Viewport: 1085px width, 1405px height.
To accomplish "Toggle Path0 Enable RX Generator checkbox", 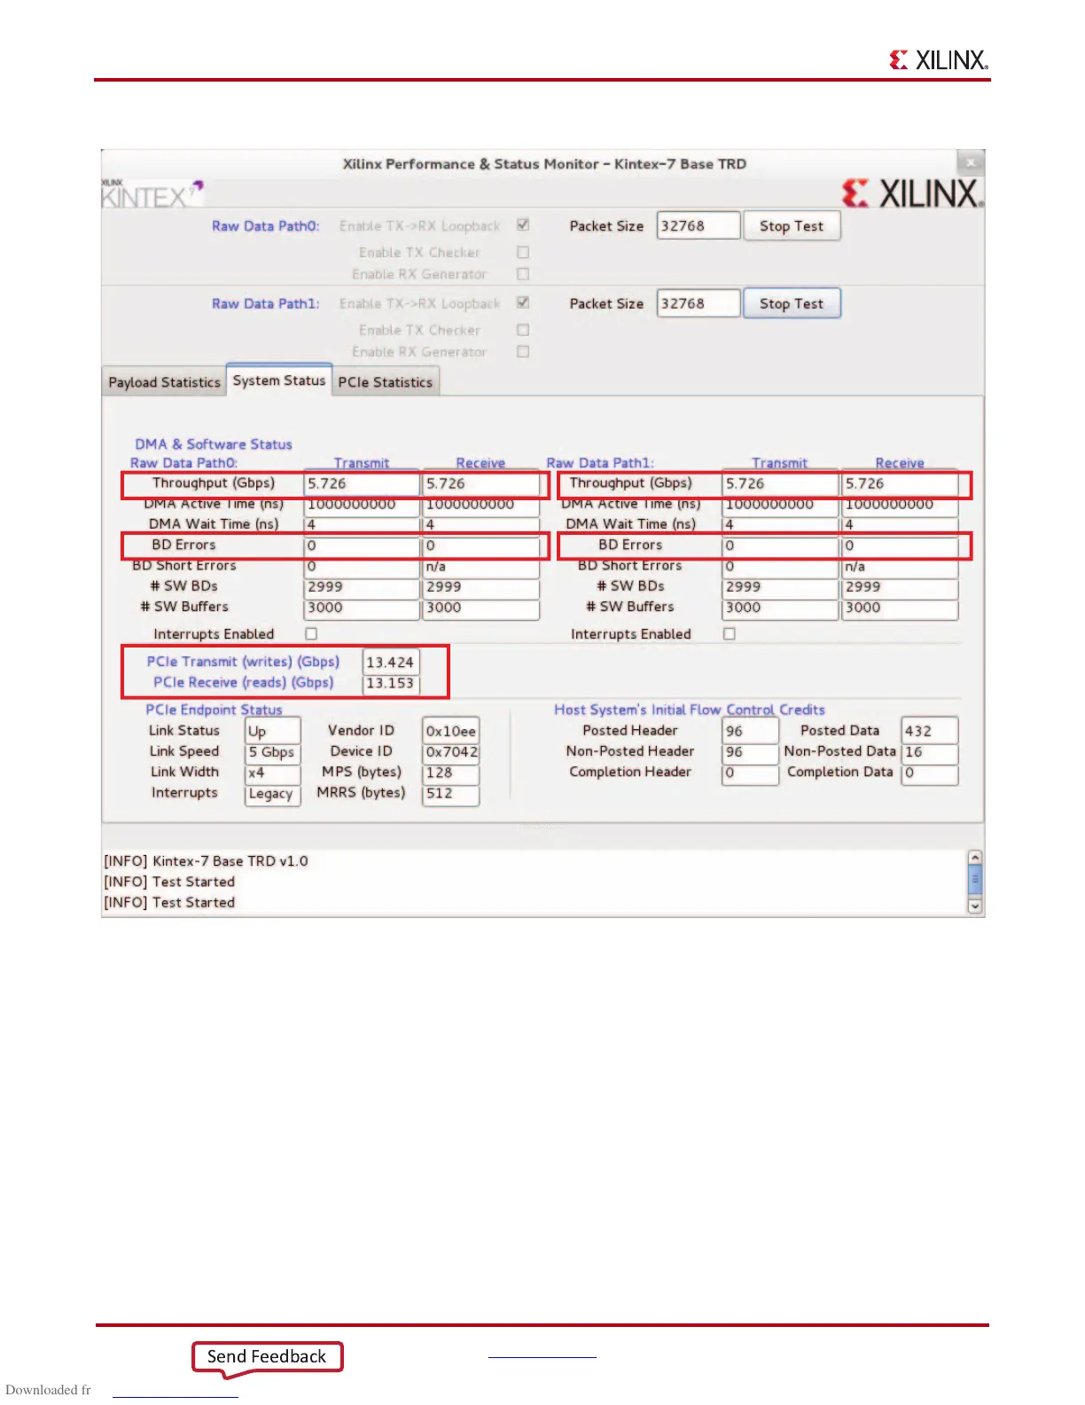I will [x=523, y=274].
